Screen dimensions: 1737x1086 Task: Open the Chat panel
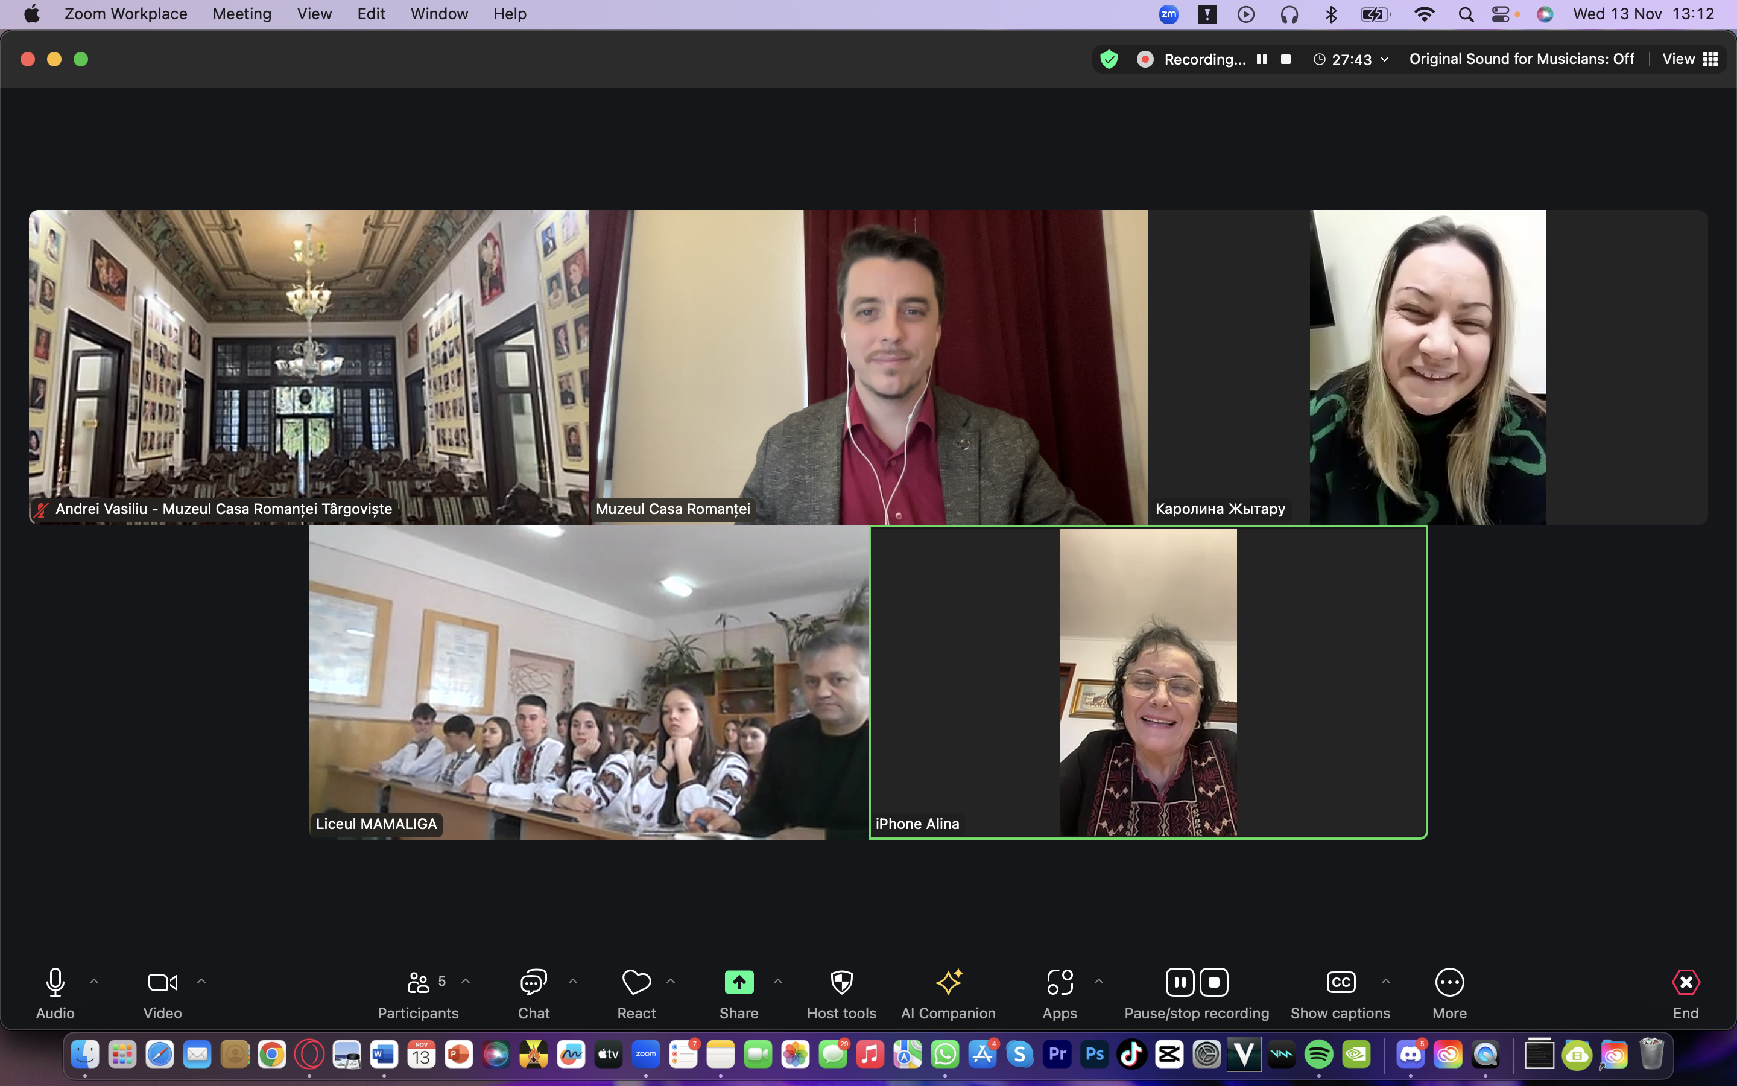pos(533,982)
